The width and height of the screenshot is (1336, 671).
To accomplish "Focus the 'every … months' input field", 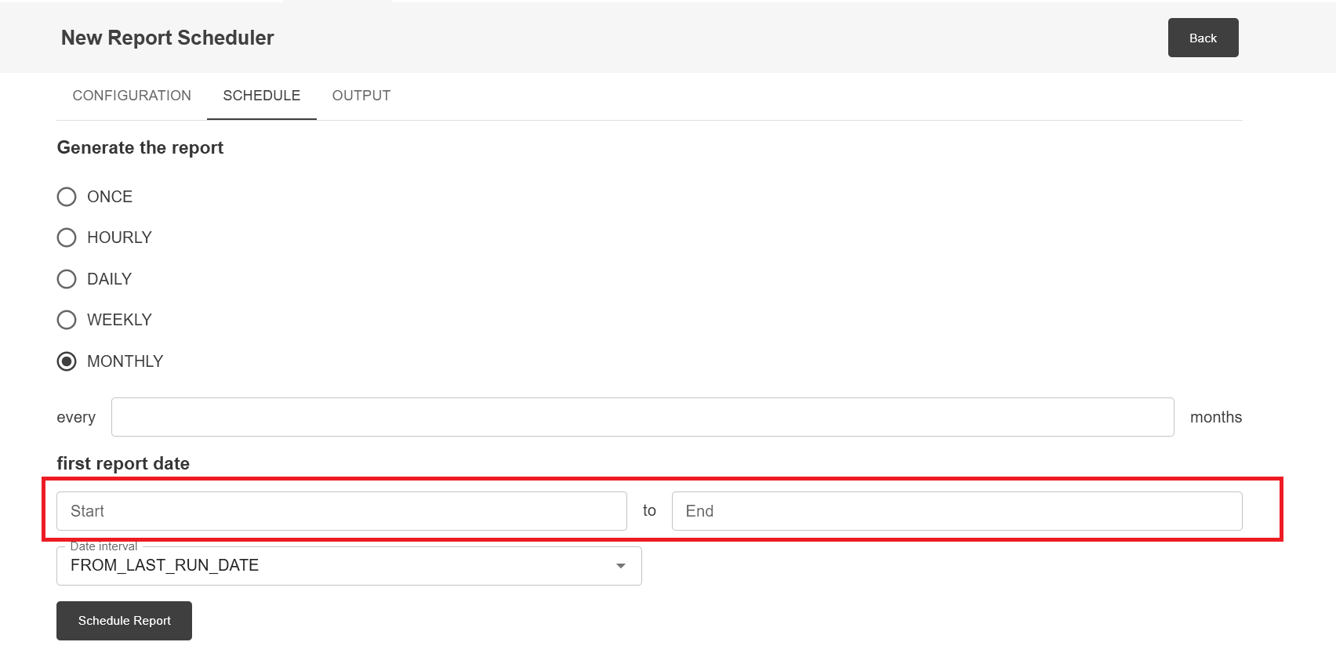I will [642, 417].
